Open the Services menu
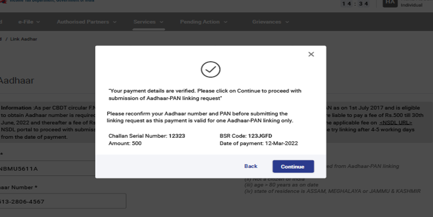The width and height of the screenshot is (433, 217). coord(144,22)
